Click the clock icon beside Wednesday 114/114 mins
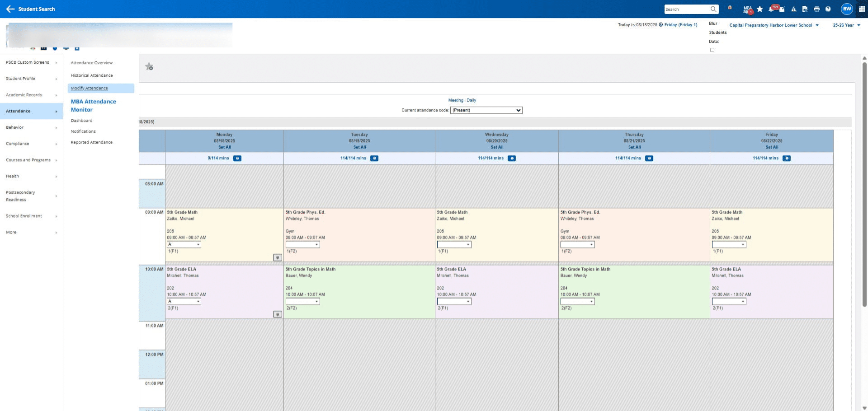The height and width of the screenshot is (411, 868). tap(512, 159)
